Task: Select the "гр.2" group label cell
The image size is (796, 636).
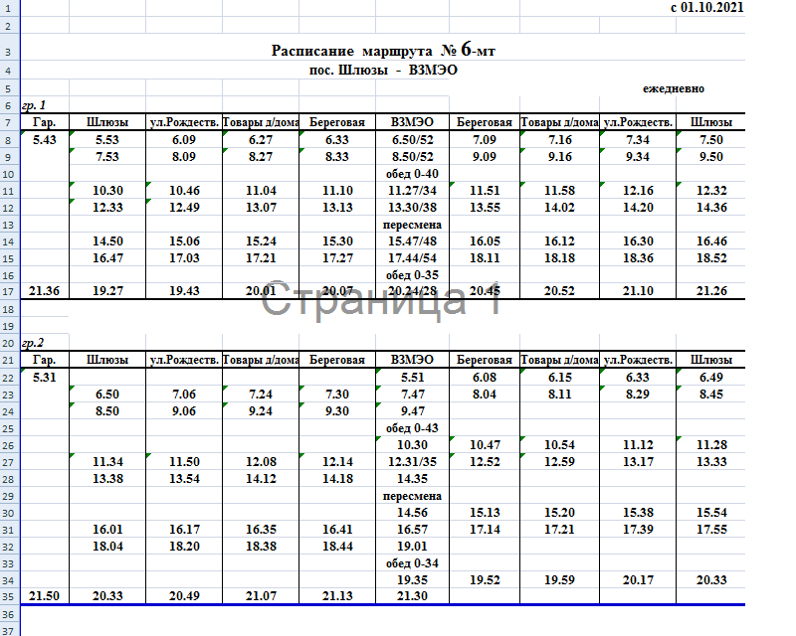Action: click(35, 342)
